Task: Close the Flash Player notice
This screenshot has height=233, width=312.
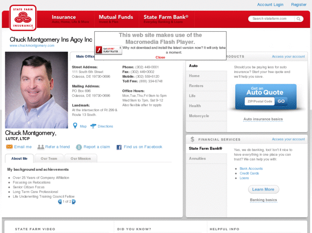Action: point(160,57)
